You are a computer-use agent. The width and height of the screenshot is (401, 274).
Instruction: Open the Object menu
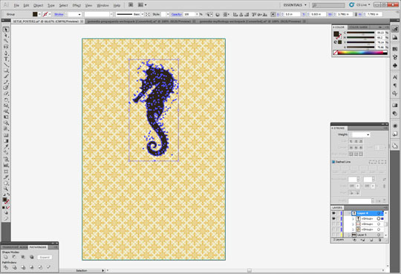click(x=38, y=5)
